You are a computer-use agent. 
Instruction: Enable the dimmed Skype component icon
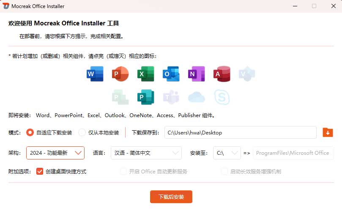(x=222, y=97)
